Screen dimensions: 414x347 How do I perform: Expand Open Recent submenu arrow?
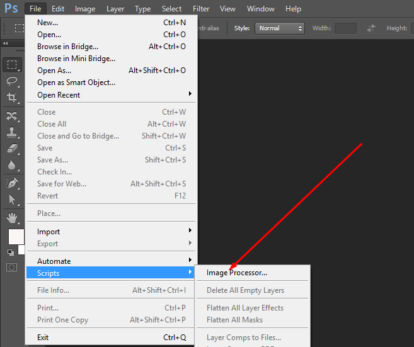point(190,94)
